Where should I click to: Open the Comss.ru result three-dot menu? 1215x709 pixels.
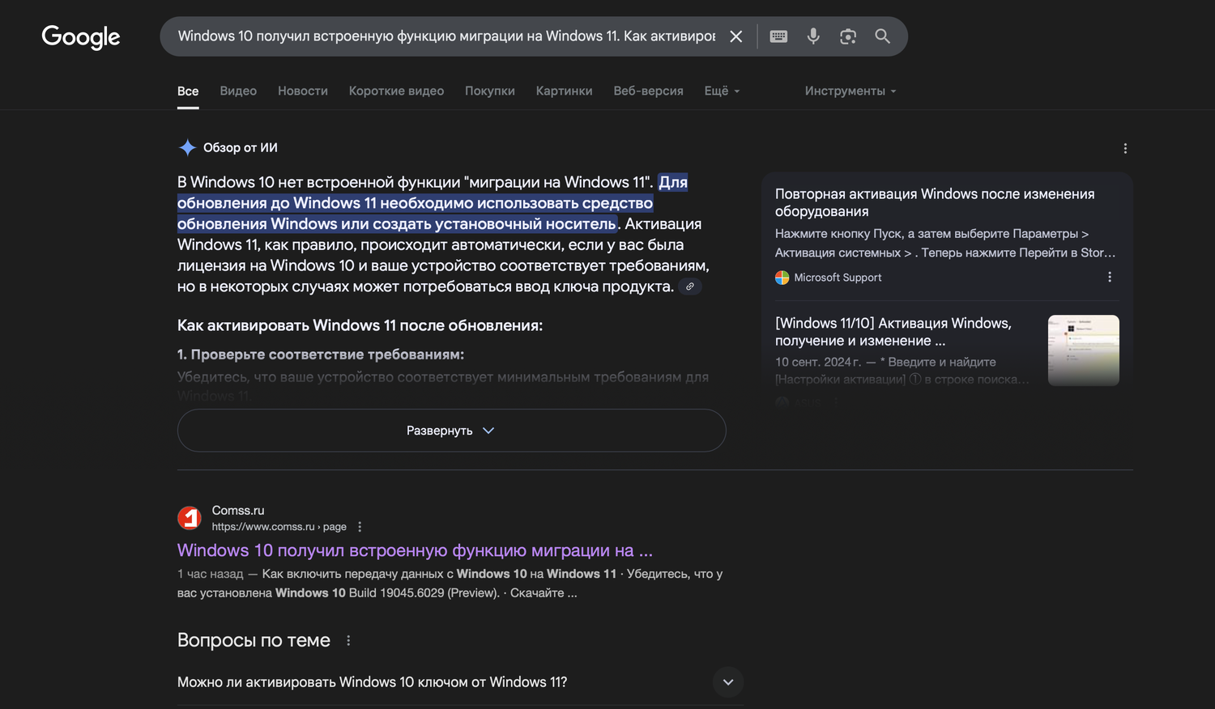pos(360,527)
